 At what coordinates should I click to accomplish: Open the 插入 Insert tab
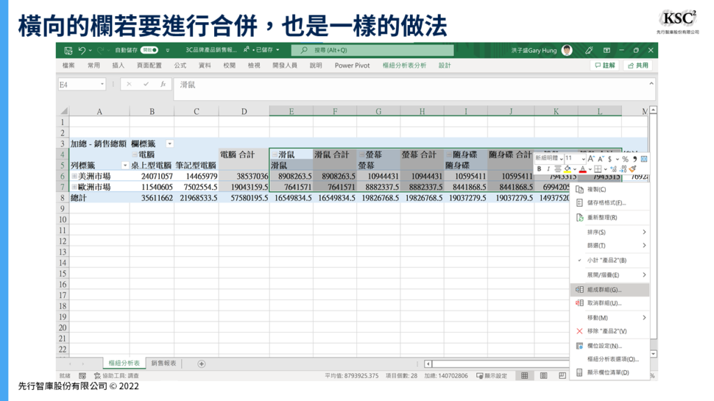pos(118,65)
